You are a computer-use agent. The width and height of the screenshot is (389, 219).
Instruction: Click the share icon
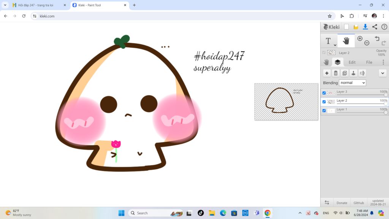pos(375,27)
